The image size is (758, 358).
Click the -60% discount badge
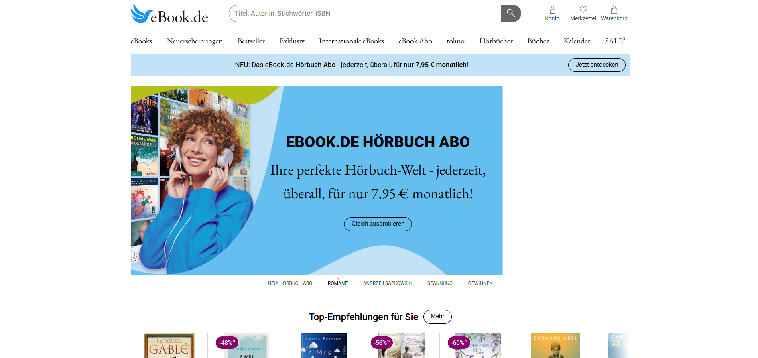click(x=459, y=342)
